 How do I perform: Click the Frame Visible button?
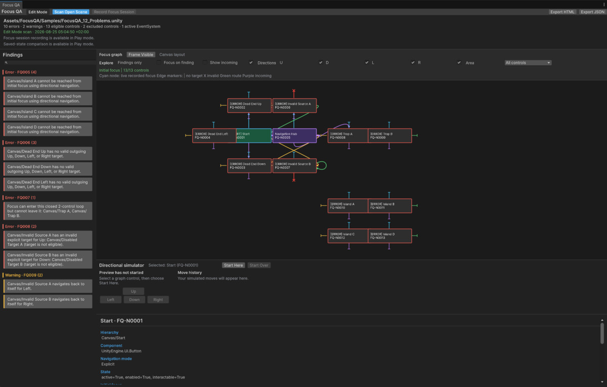point(141,55)
